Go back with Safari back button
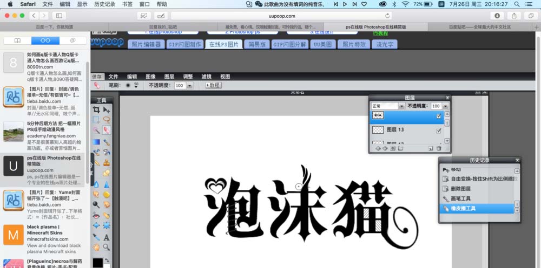Viewport: 541px width, 268px height. coord(34,16)
